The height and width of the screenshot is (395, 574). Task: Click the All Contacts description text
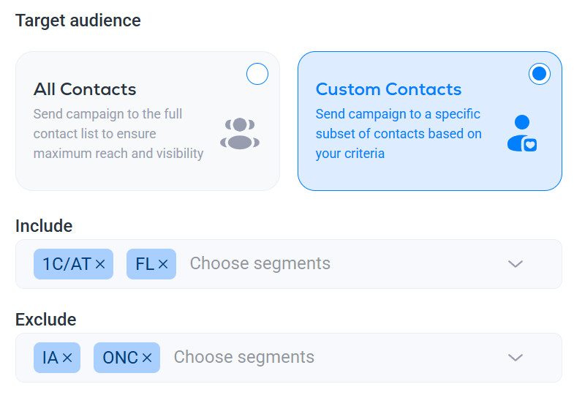click(x=118, y=134)
